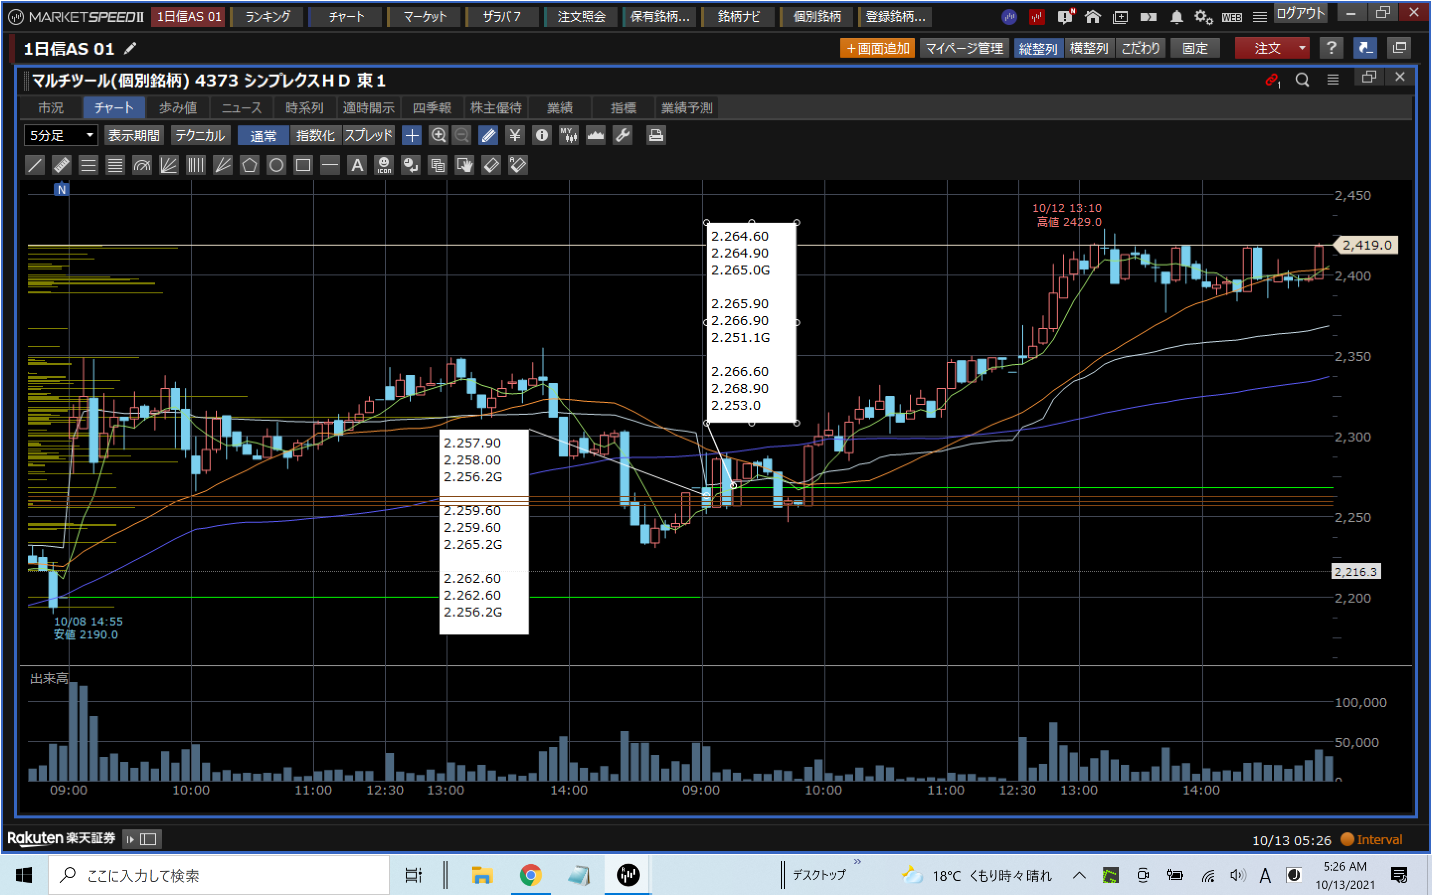This screenshot has height=895, width=1432.
Task: Open chart settings wrench icon
Action: [x=623, y=136]
